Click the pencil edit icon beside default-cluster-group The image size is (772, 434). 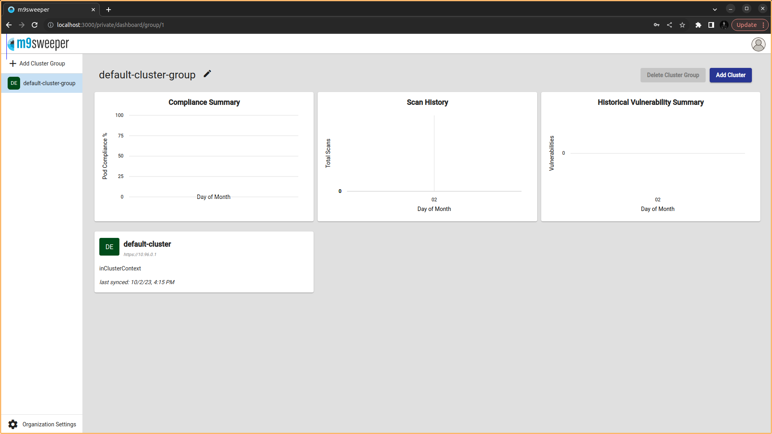pos(207,74)
